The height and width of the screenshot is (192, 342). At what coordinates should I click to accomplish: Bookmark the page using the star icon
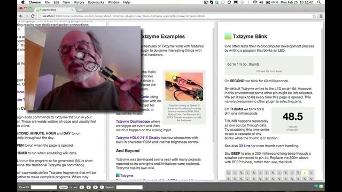[314, 16]
